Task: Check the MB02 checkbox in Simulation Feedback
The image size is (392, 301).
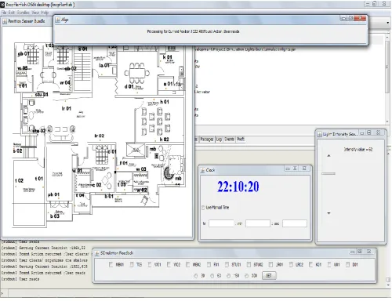Action: click(x=187, y=265)
